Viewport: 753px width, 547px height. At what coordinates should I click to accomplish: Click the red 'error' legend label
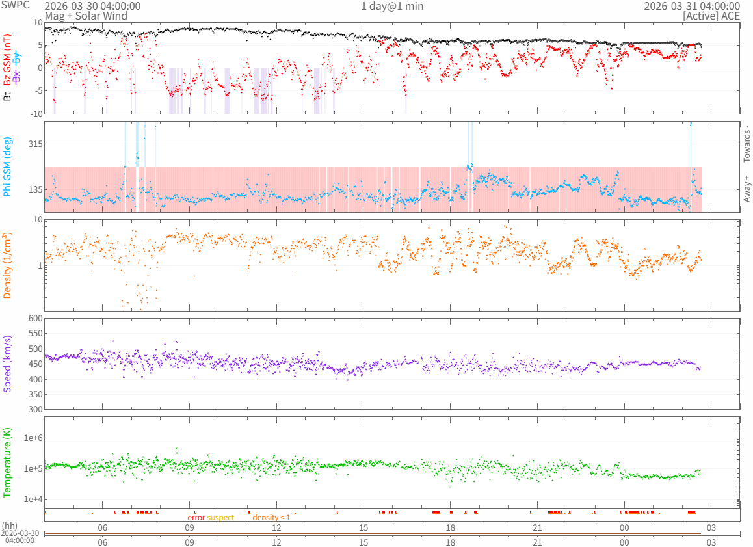(x=196, y=518)
